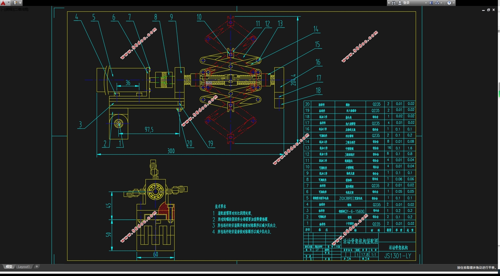Viewport: 500px width, 276px height.
Task: Click part balloon number 19
Action: [210, 144]
